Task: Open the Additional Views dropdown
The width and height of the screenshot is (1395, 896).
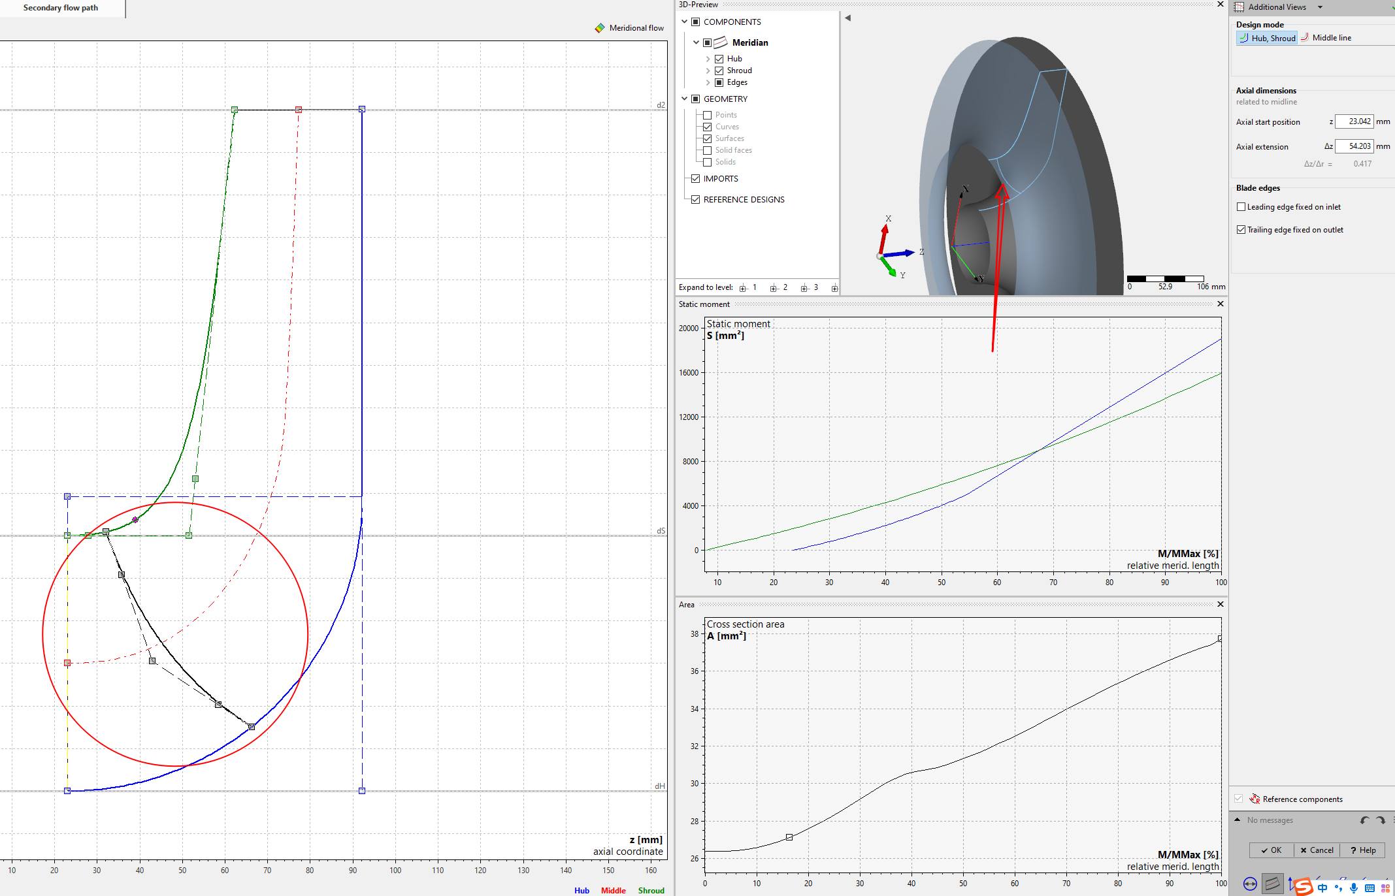Action: click(x=1320, y=7)
